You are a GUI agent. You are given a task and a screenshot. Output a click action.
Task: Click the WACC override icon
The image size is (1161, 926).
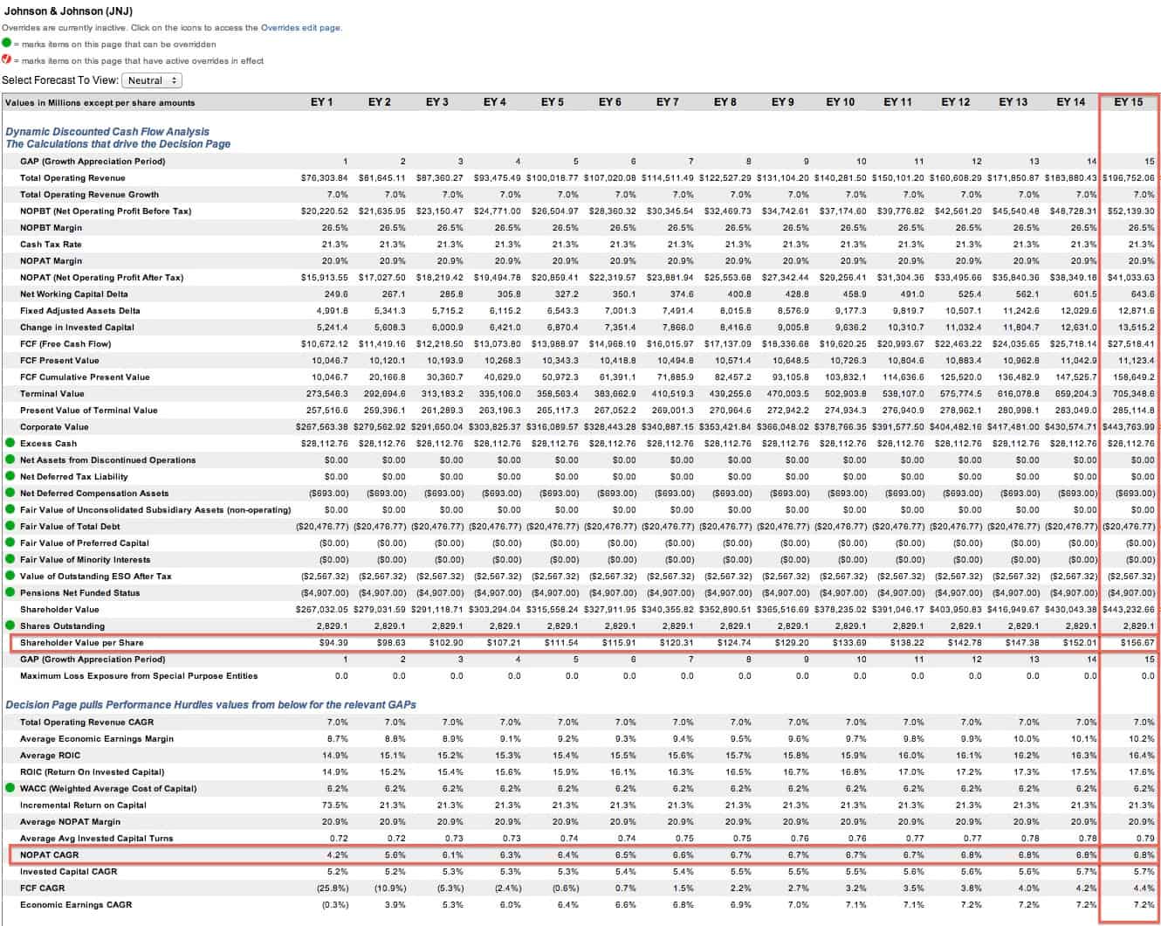(8, 789)
